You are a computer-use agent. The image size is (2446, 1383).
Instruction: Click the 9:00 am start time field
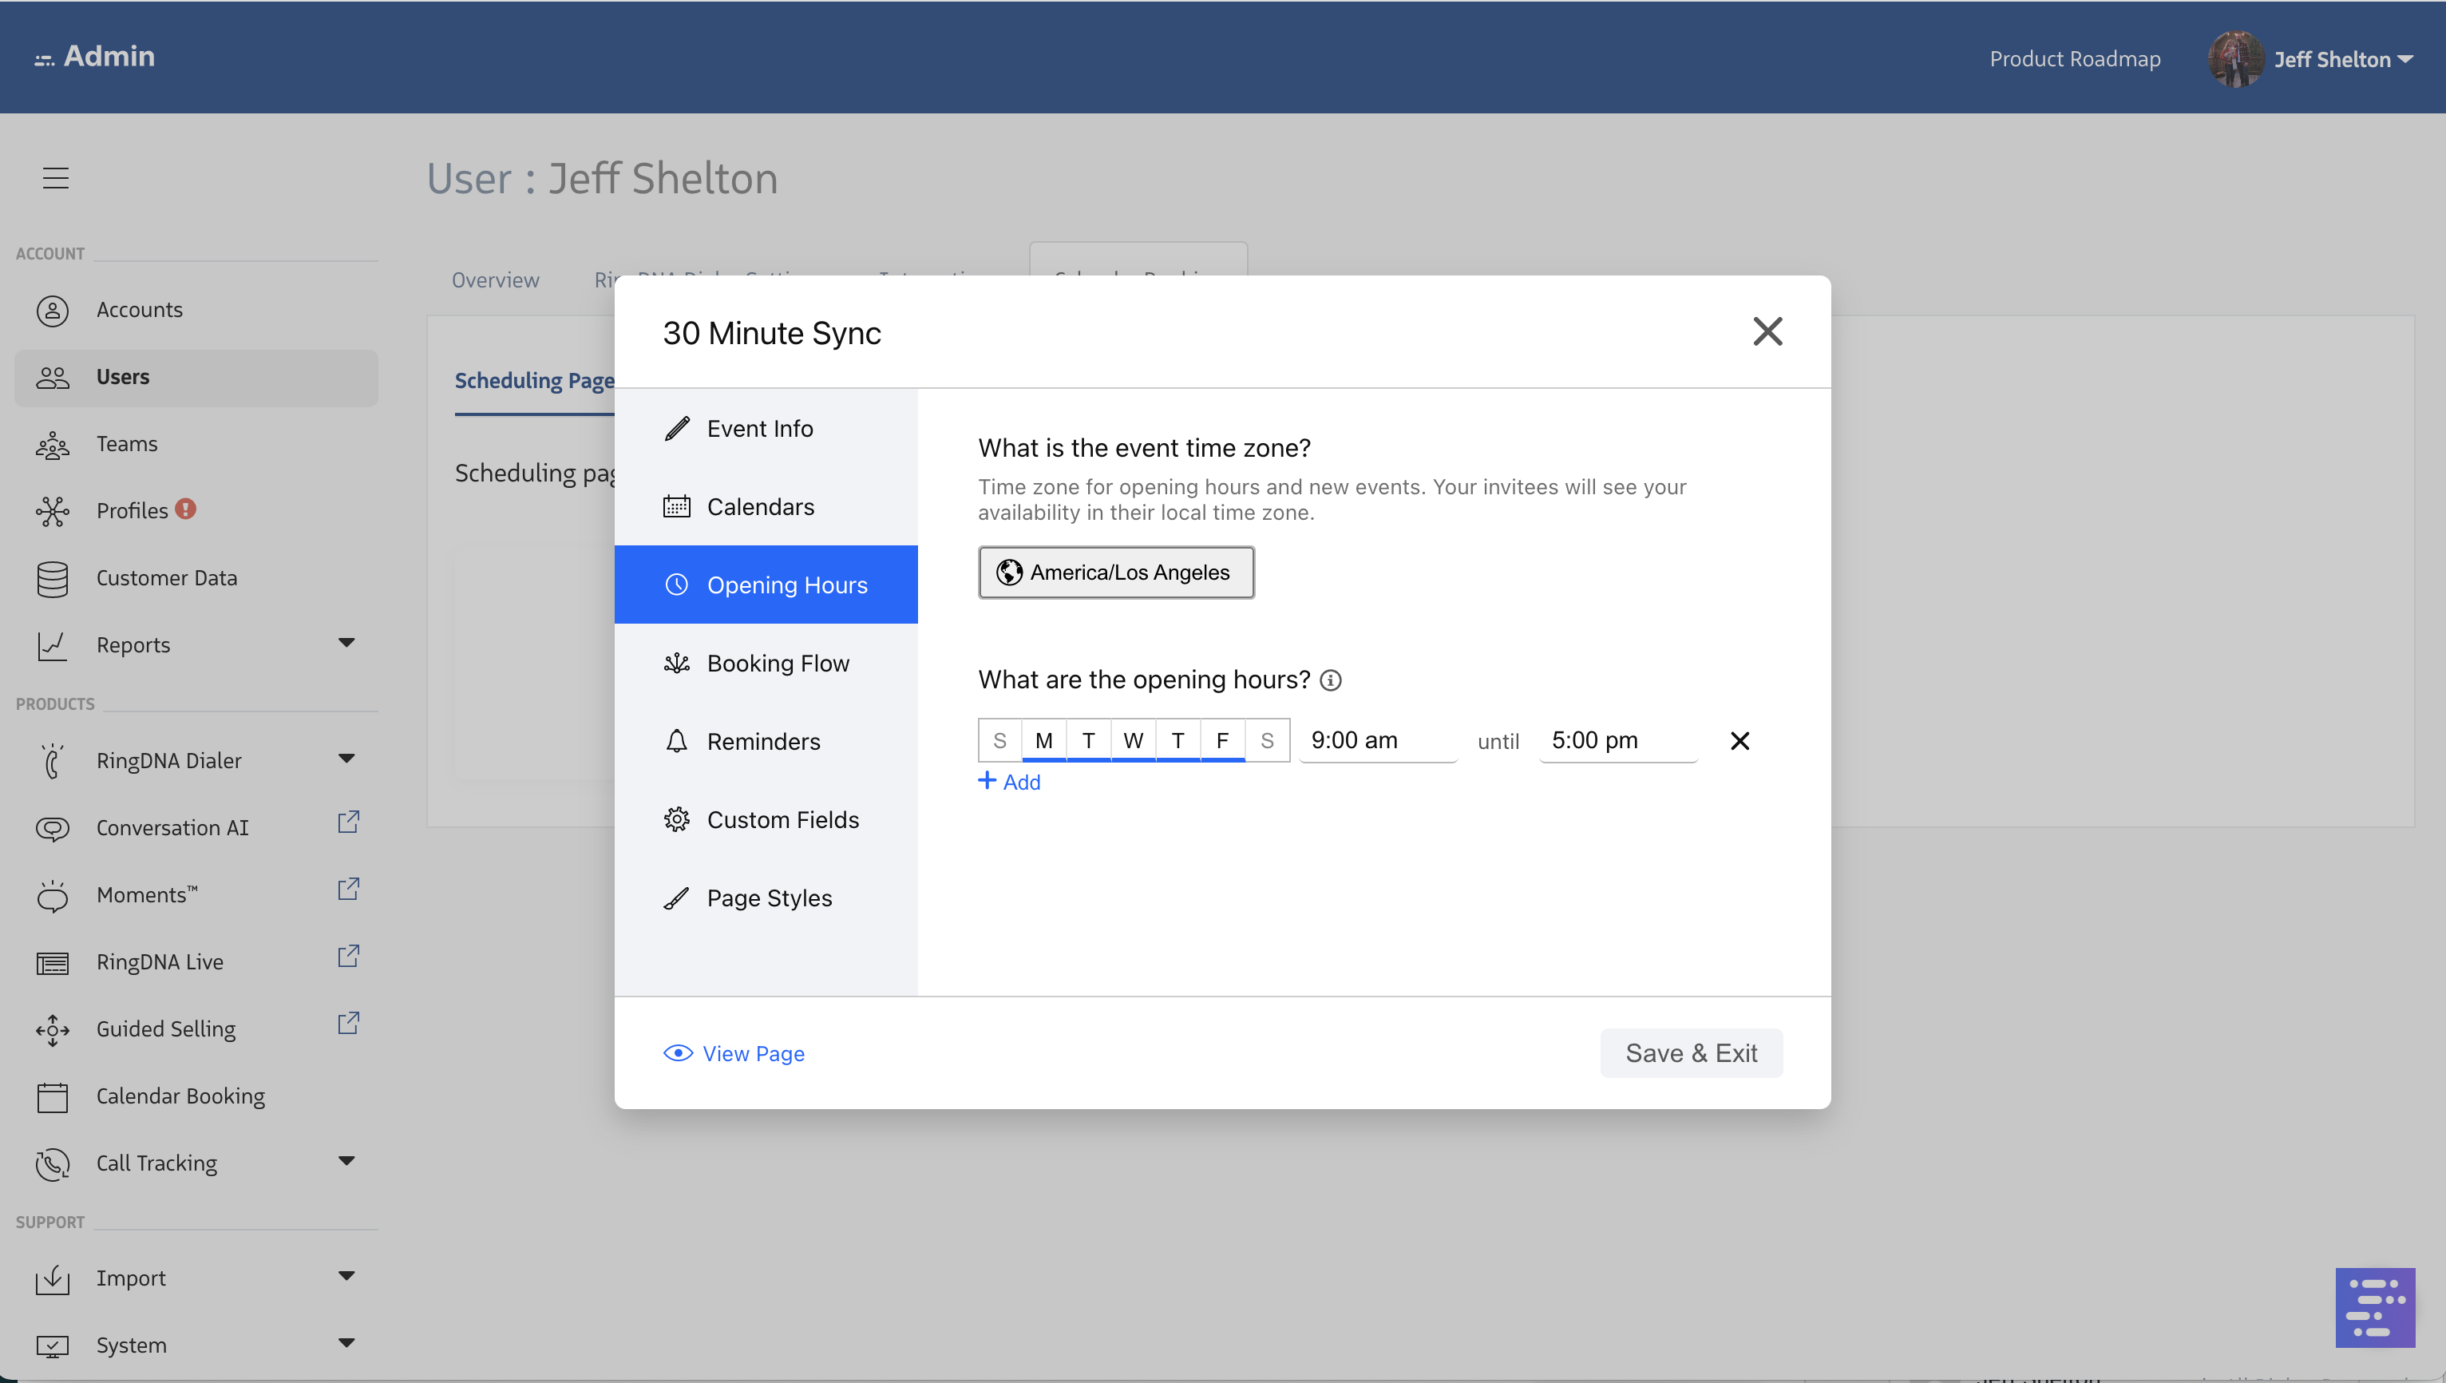click(x=1376, y=741)
